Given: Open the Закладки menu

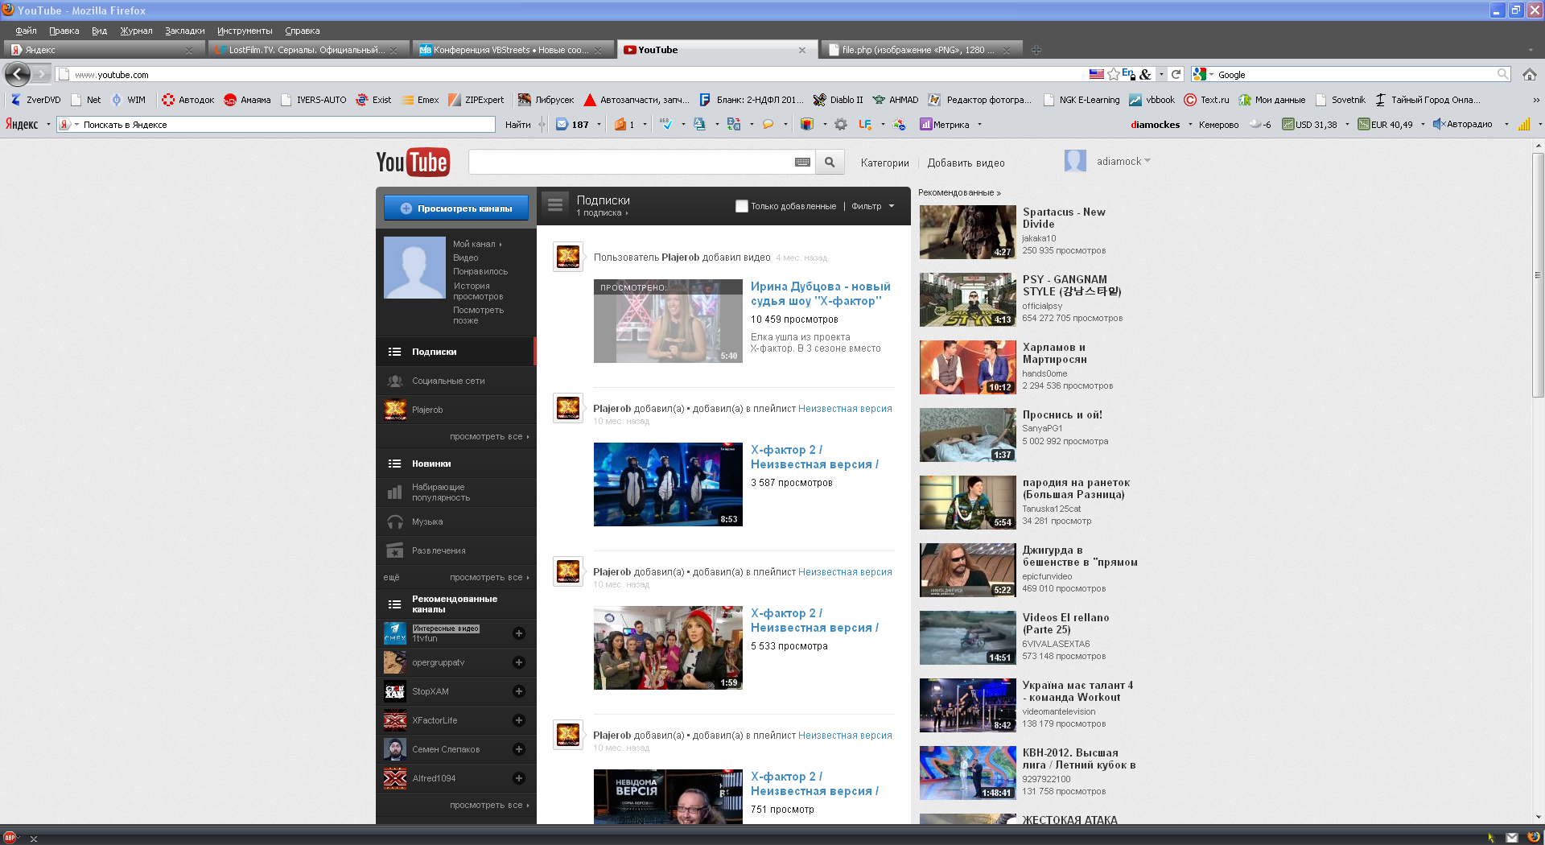Looking at the screenshot, I should point(184,31).
